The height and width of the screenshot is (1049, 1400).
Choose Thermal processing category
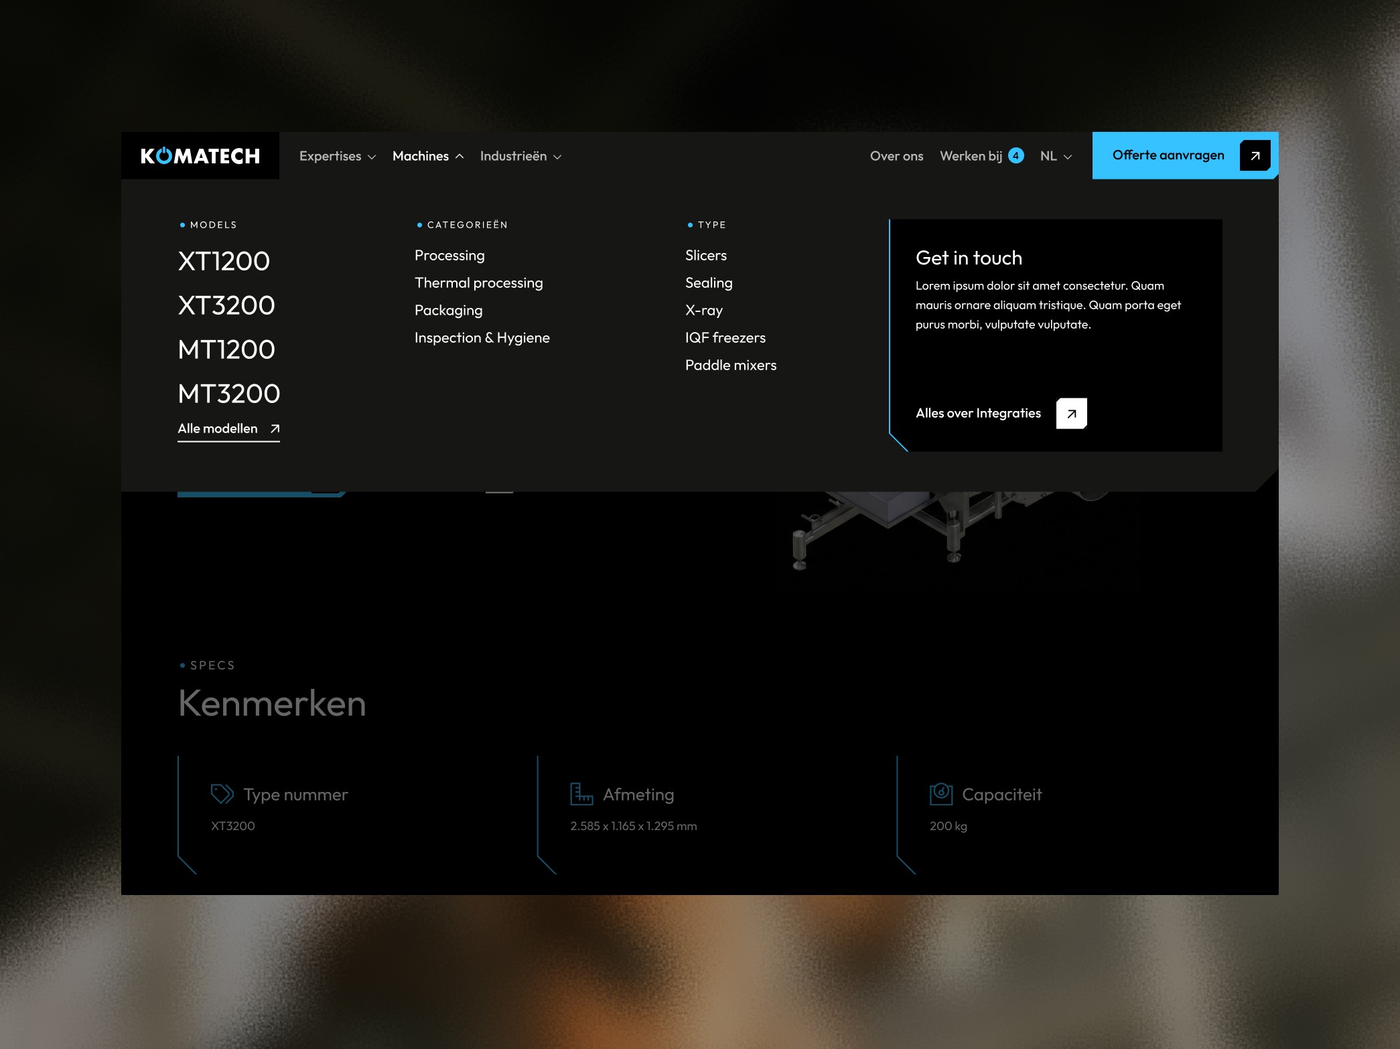tap(478, 283)
